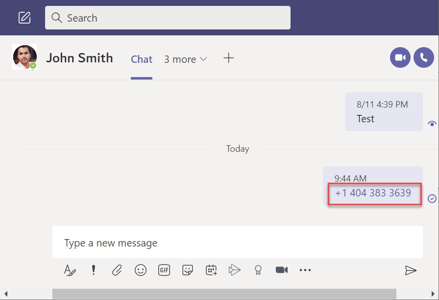This screenshot has width=439, height=300.
Task: Open the Praise badge option
Action: click(258, 270)
